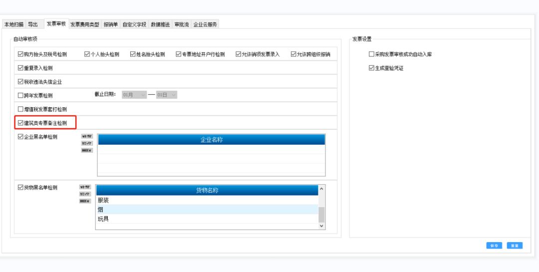Screen dimensions: 539x272
Task: Open the 01月 month dropdown
Action: [x=134, y=95]
